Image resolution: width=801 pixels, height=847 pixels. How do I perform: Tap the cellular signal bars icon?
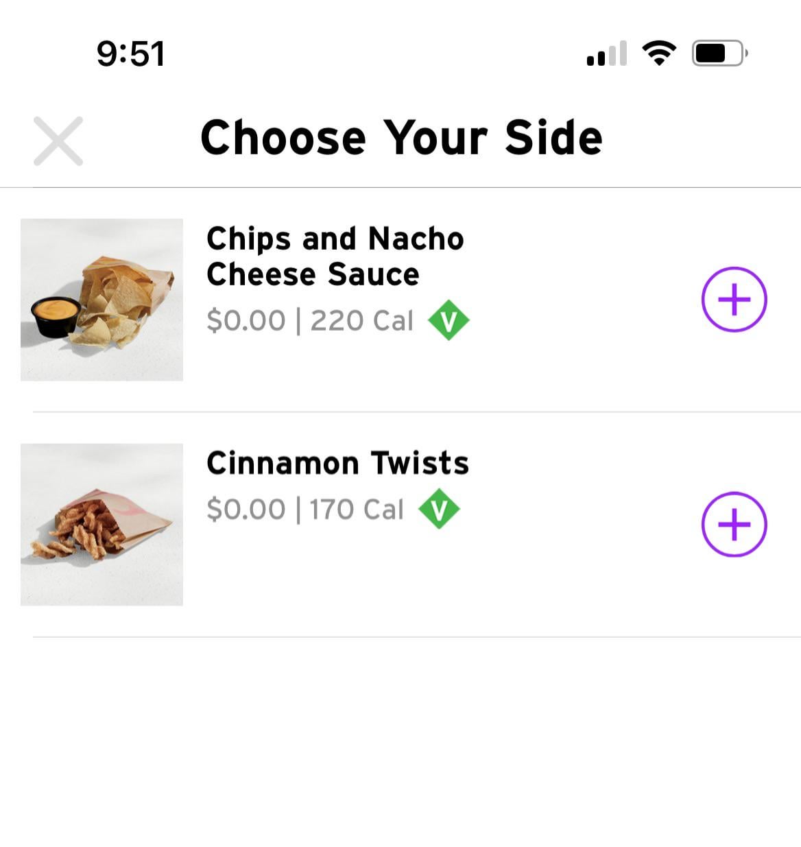coord(607,53)
